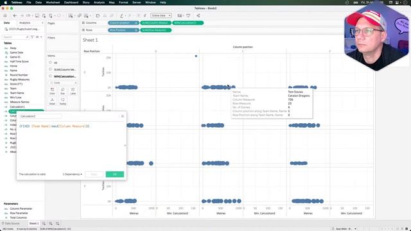Click the Tableau logo toolbar icon
Viewport: 411px width, 231px height.
[x=5, y=15]
